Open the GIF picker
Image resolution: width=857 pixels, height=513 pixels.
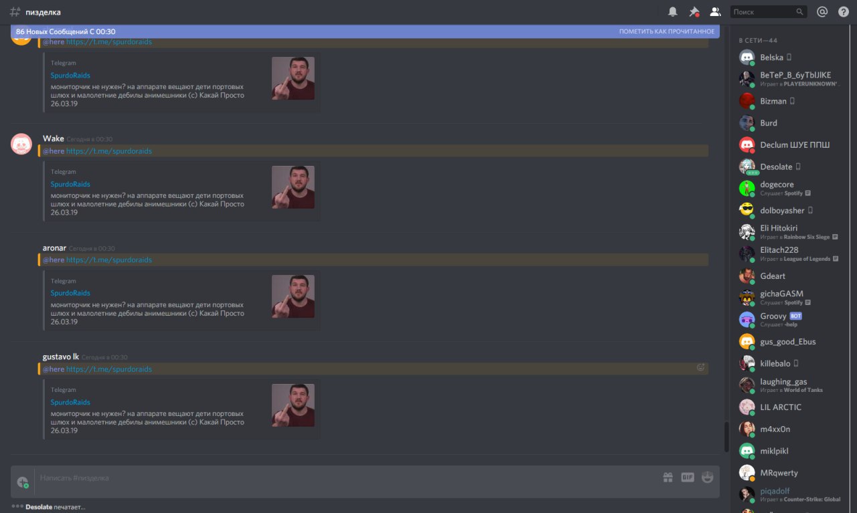pyautogui.click(x=688, y=478)
